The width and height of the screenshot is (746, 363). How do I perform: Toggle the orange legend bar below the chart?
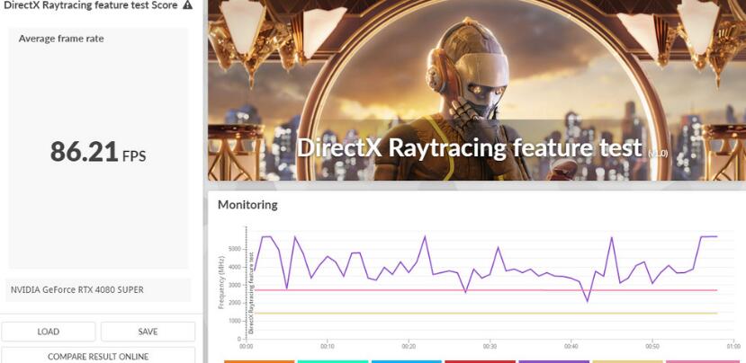(x=259, y=360)
